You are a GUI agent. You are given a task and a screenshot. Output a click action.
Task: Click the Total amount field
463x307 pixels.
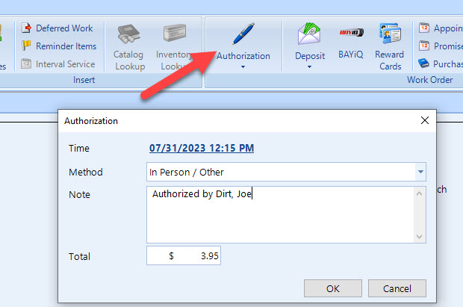coord(184,255)
